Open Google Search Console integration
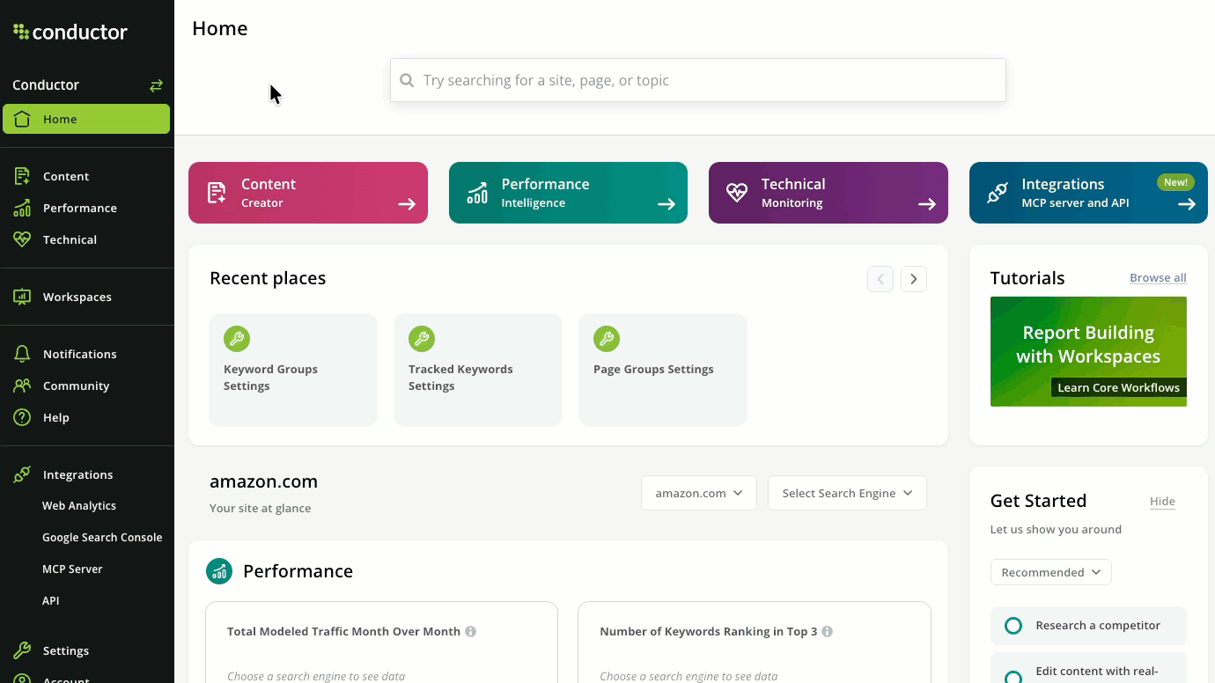 [x=102, y=538]
